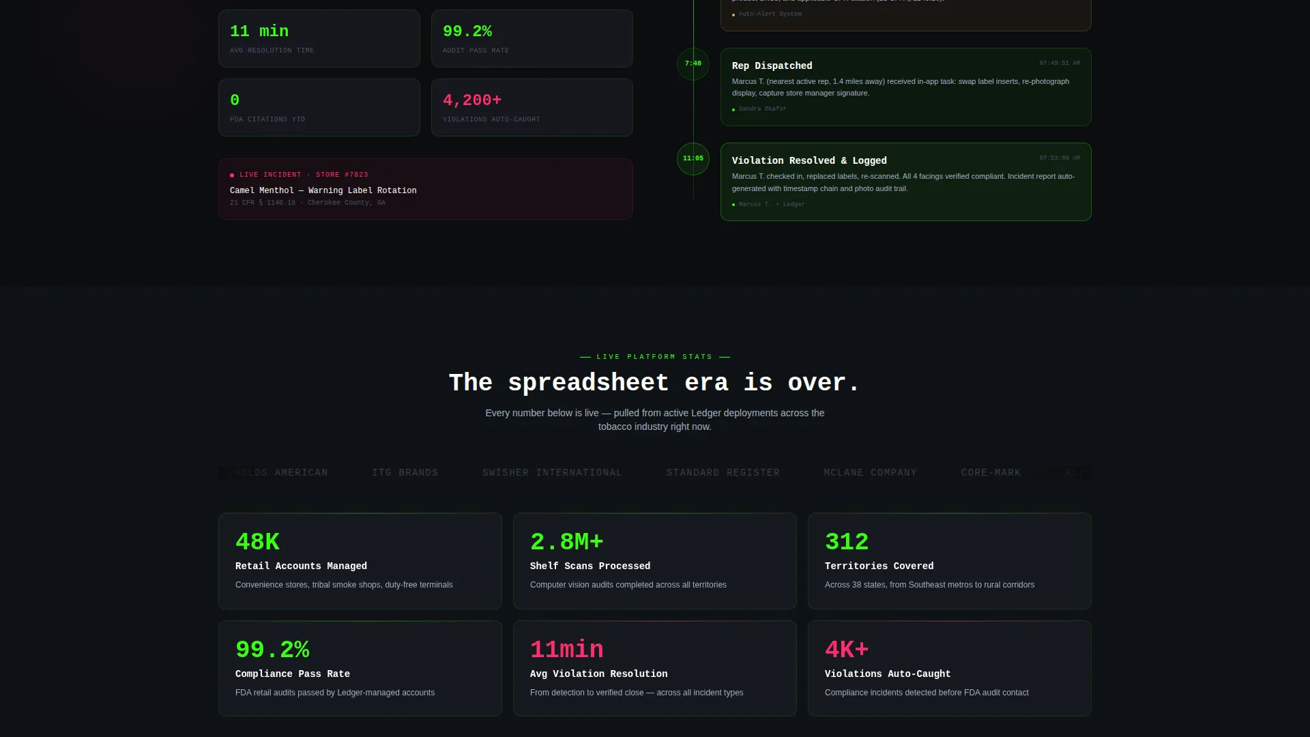Click the spreadsheet era is over heading
The width and height of the screenshot is (1310, 737).
point(654,383)
